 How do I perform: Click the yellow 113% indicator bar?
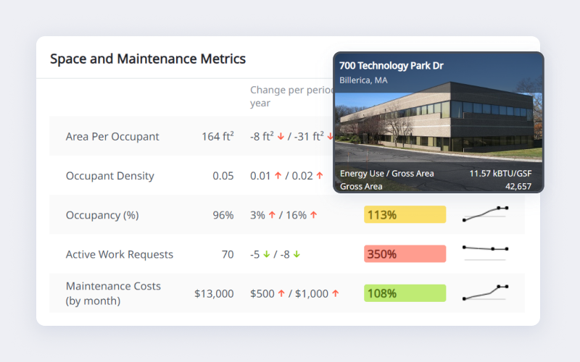(405, 214)
